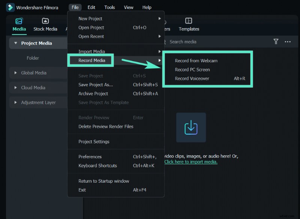Click the 'Click here to import media' link
Viewport: 300px width, 219px height.
pyautogui.click(x=191, y=162)
